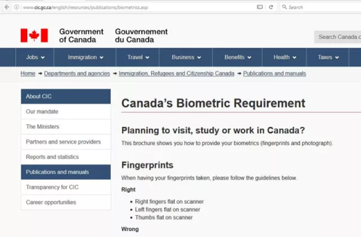Click the site information icon in address bar

tap(17, 7)
